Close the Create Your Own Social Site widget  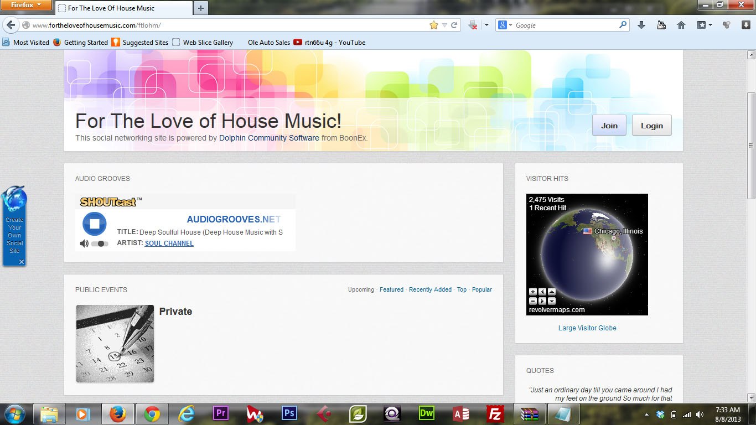click(x=22, y=262)
